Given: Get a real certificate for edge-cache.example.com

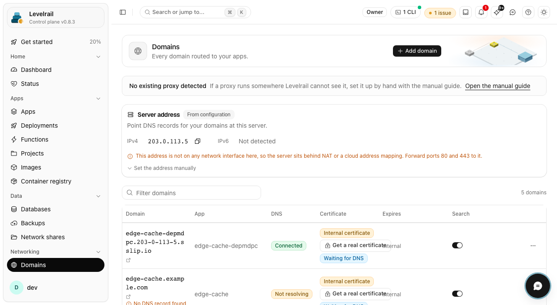Looking at the screenshot, I should click(356, 294).
